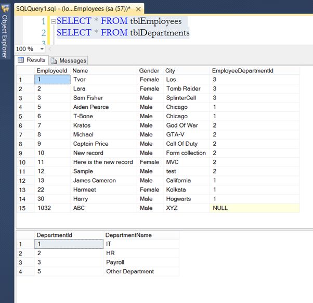
Task: Select the Gender column header
Action: point(150,71)
